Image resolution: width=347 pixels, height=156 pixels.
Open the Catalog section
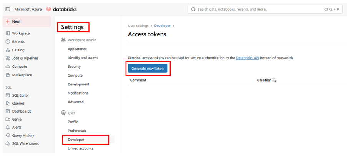click(18, 50)
